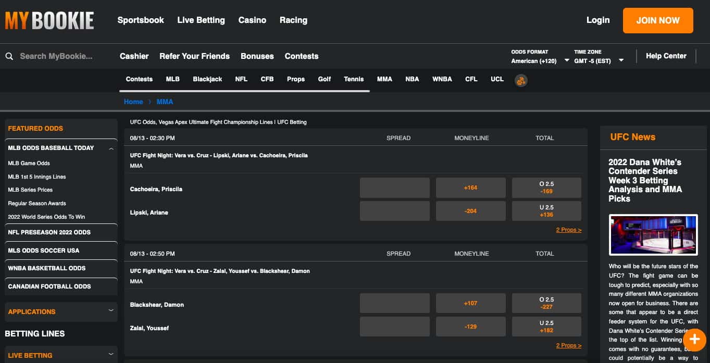710x363 pixels.
Task: Open 2 Props for Zalal vs. Blackshear
Action: (x=569, y=345)
